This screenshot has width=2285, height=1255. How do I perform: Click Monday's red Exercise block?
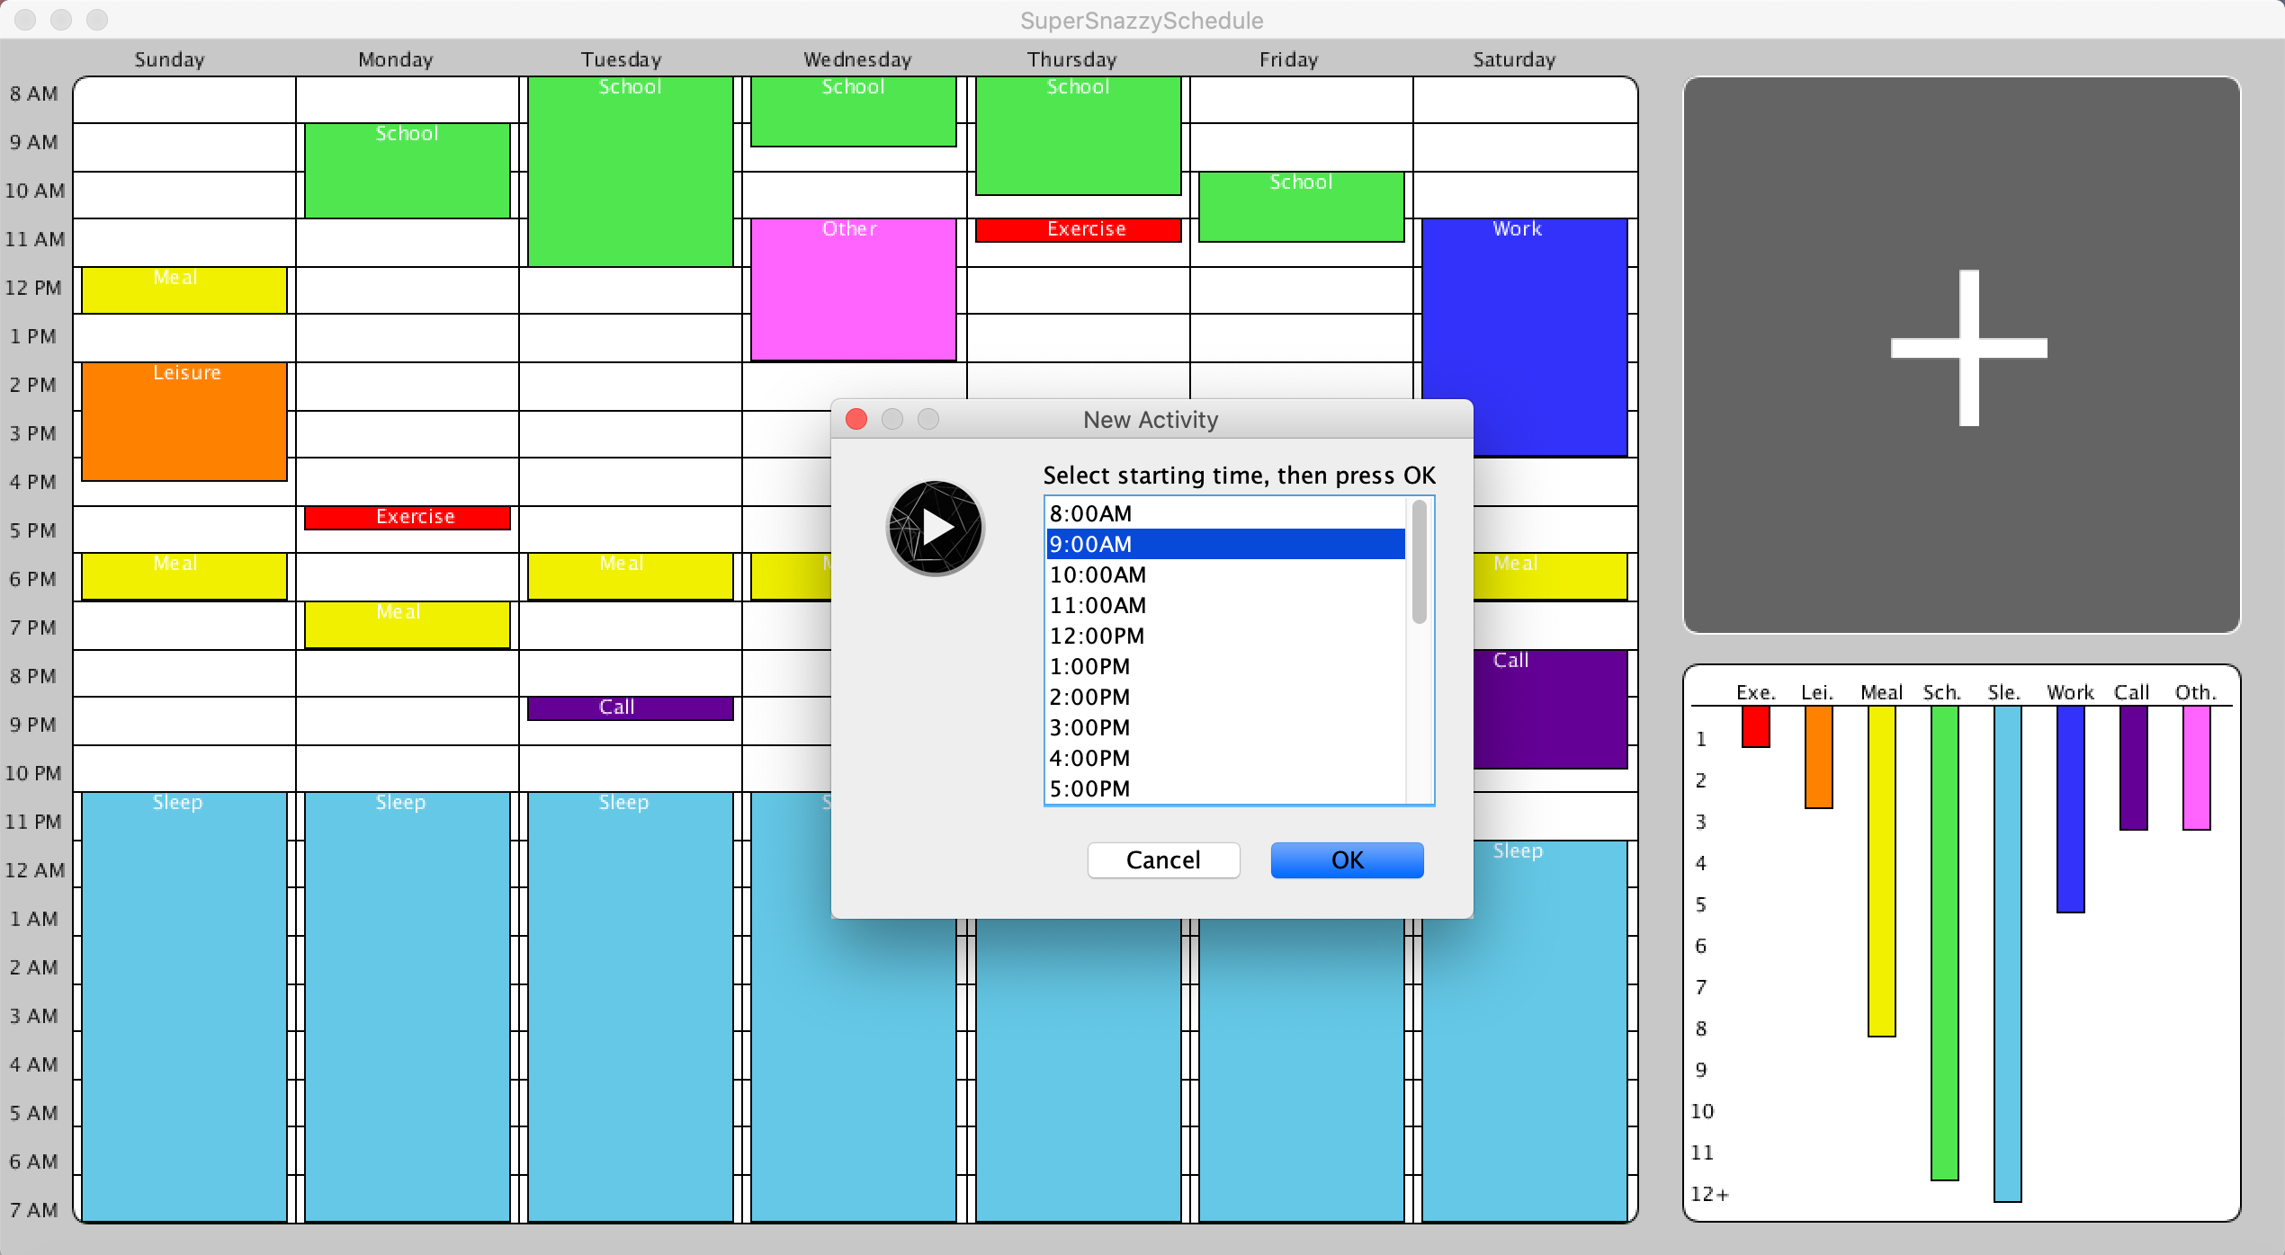point(407,518)
